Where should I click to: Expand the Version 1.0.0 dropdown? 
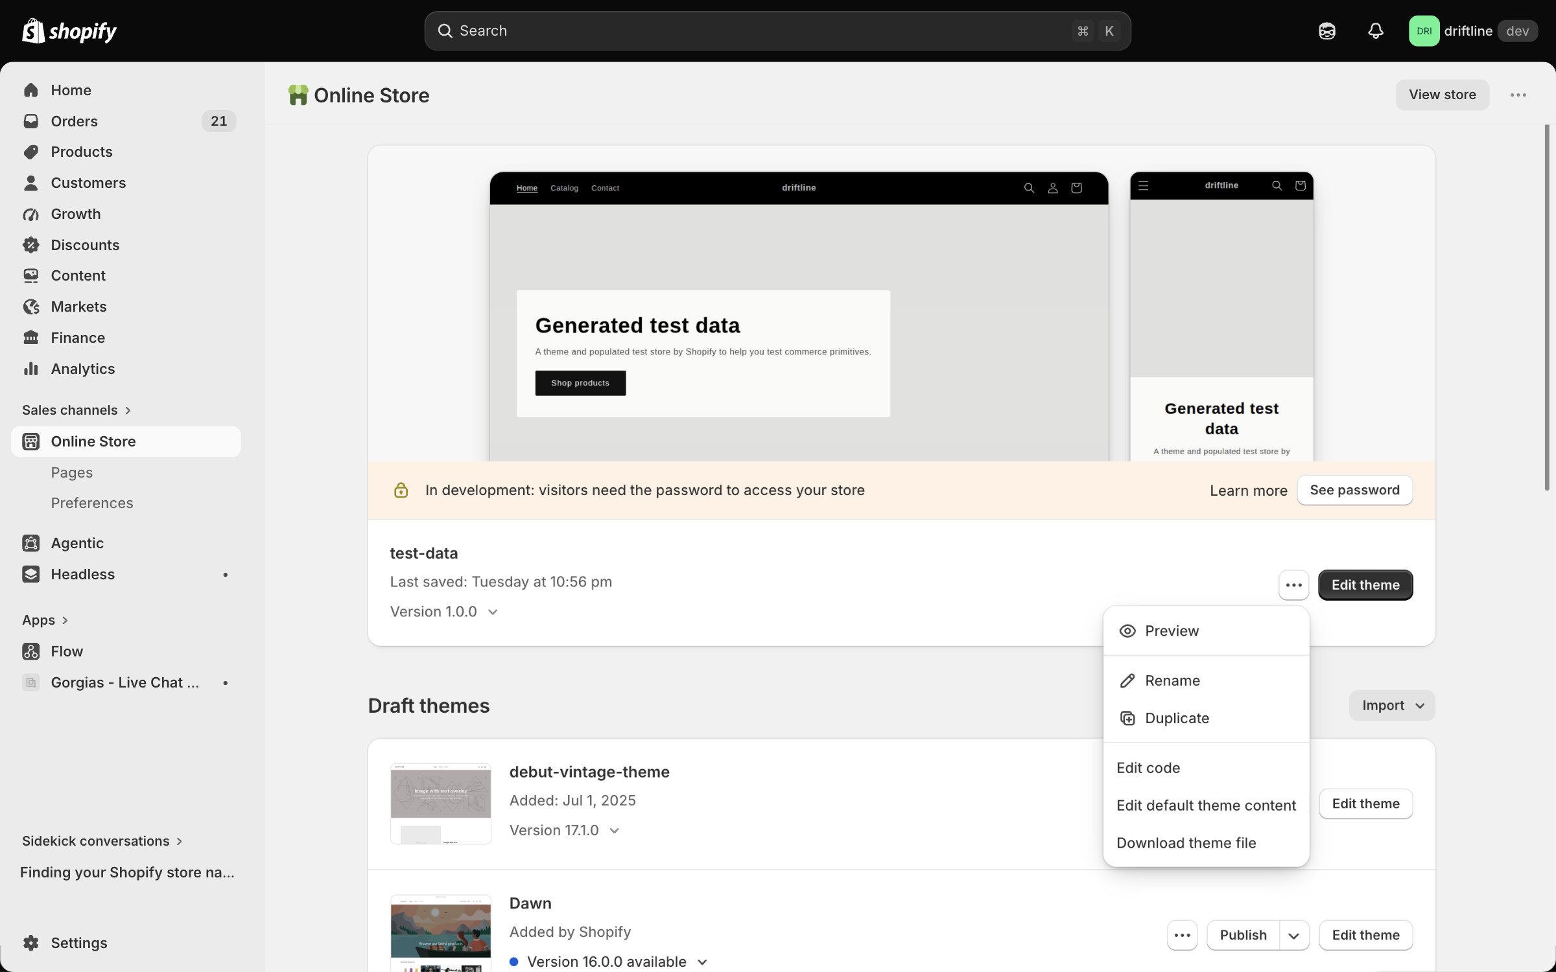pyautogui.click(x=444, y=612)
